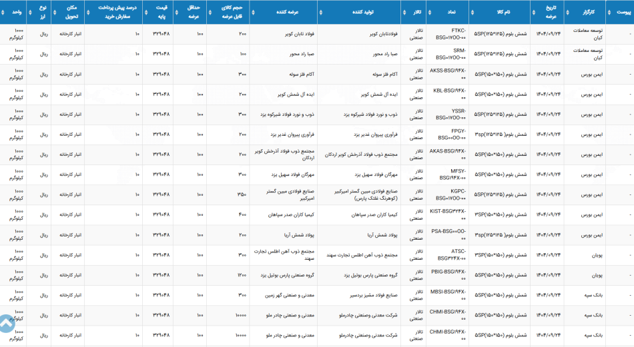Click supplier cell مجتمع ذوب آهن اطلس تجارت سهند
634x347 pixels.
click(284, 255)
